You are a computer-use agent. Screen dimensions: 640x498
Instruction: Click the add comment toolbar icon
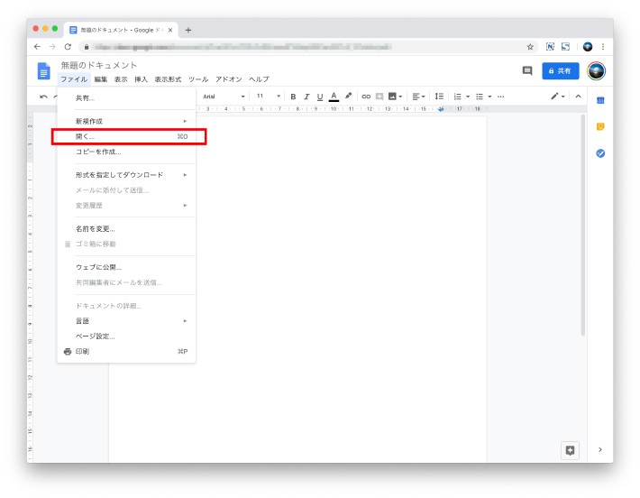379,97
